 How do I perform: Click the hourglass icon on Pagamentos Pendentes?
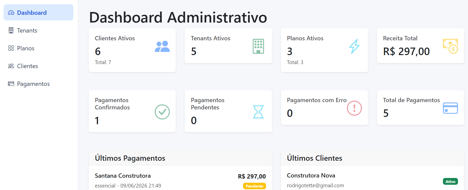[x=258, y=112]
